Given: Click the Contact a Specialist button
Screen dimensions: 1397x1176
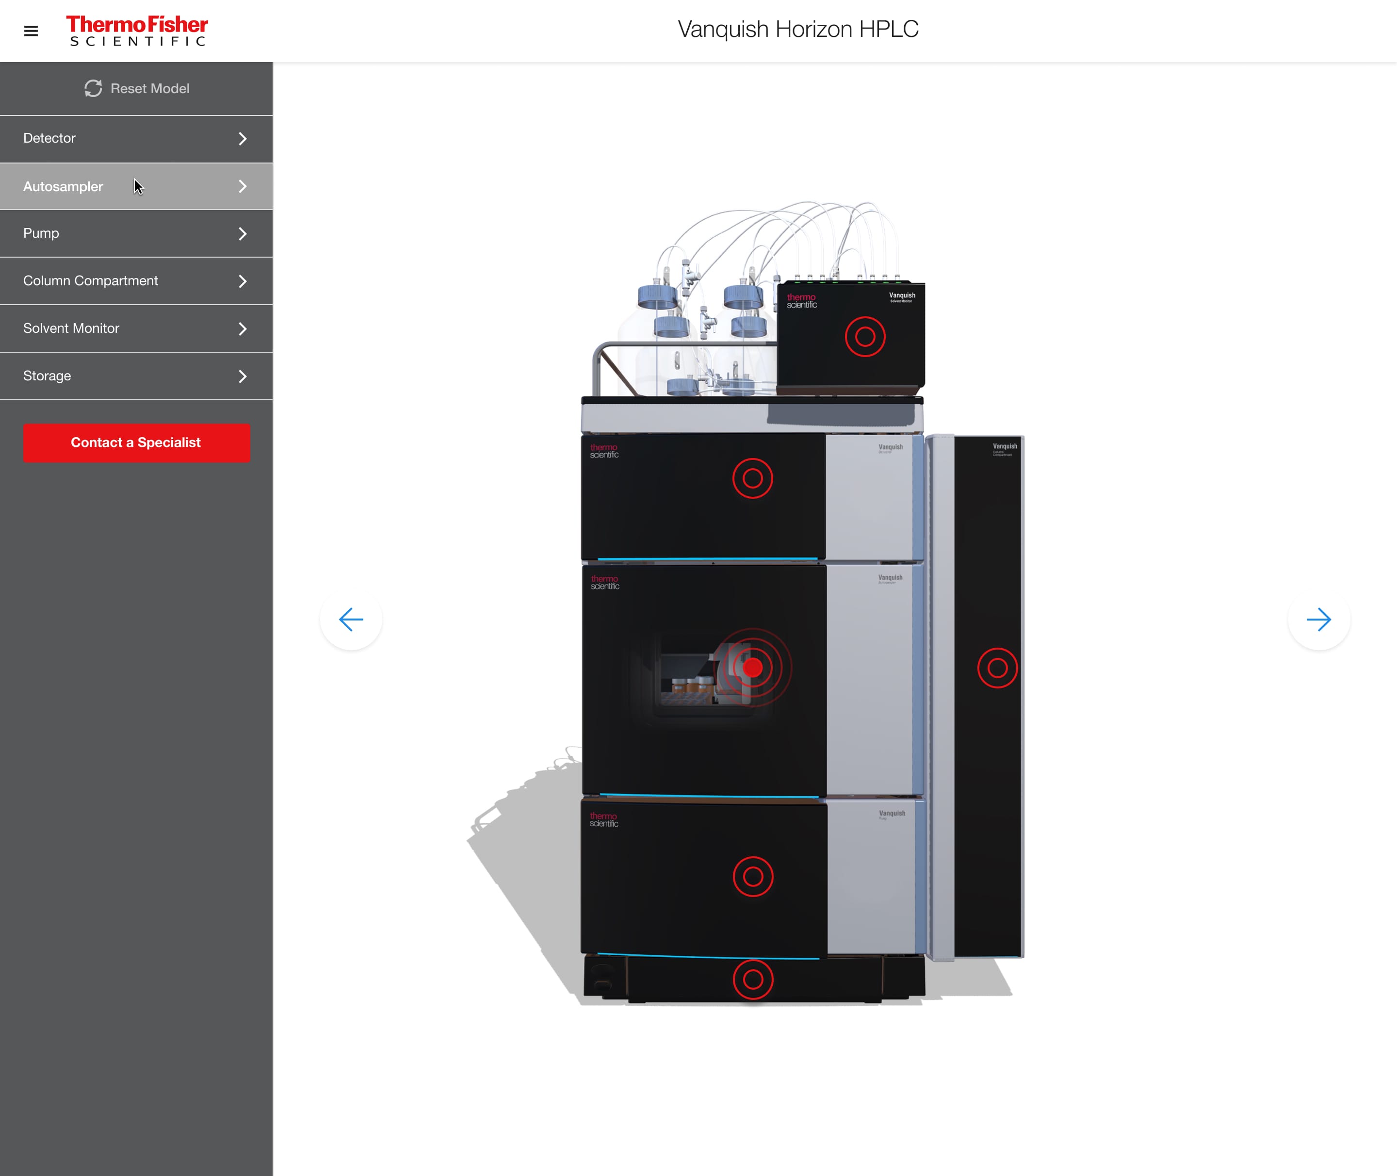Looking at the screenshot, I should pos(135,442).
